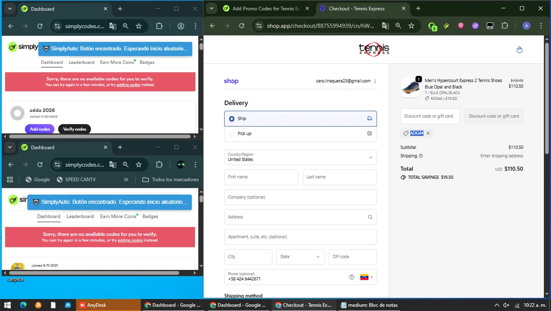Open AnyDesk from the taskbar
The width and height of the screenshot is (551, 311).
coord(108,305)
